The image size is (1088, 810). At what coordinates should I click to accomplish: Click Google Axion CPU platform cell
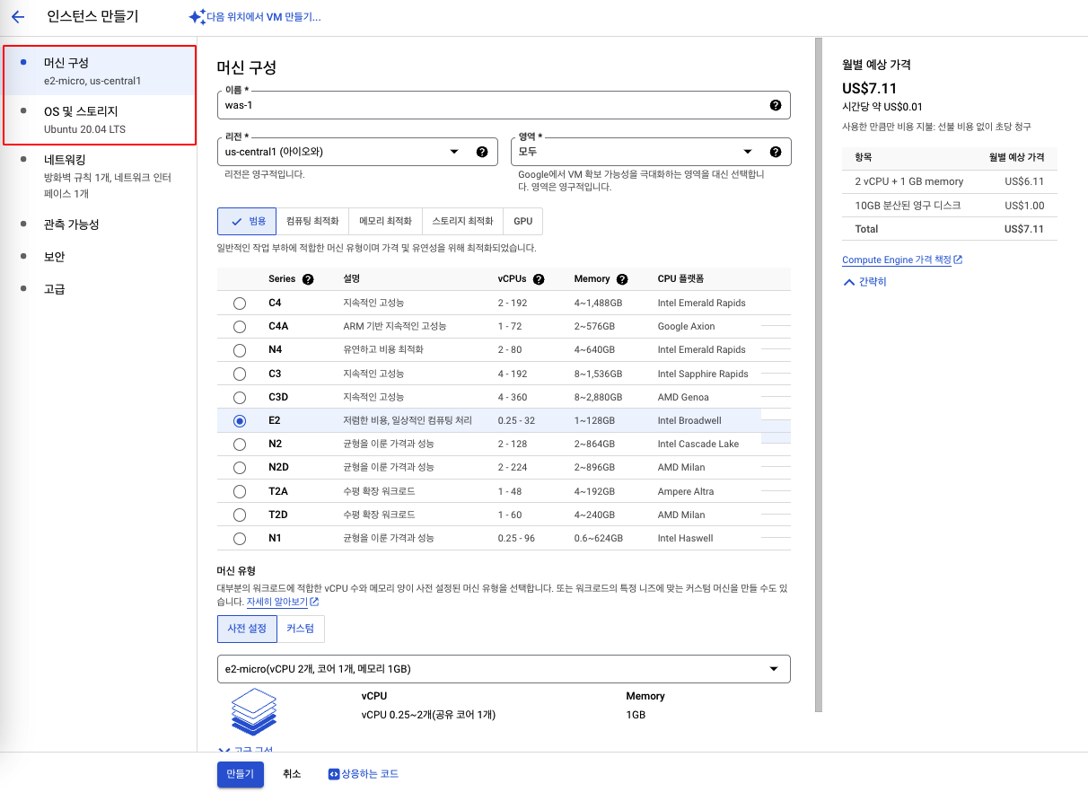pos(686,327)
